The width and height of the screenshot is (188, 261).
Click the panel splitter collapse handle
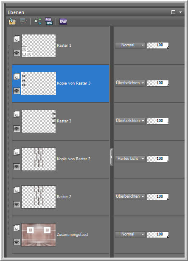[x=112, y=157]
